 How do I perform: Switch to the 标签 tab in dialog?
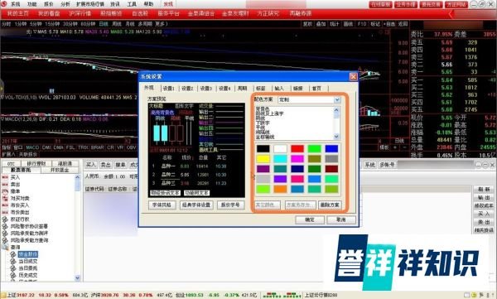261,88
